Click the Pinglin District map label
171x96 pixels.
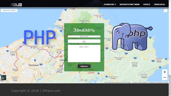[x=113, y=78]
